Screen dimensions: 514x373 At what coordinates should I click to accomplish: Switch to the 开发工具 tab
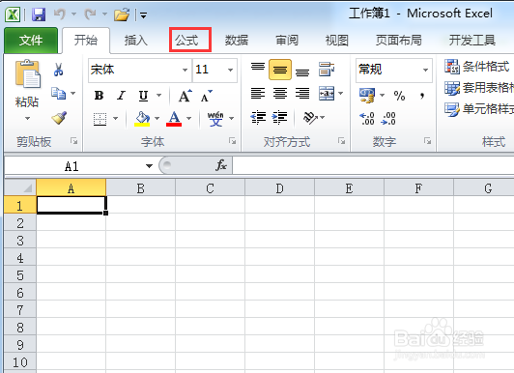click(472, 41)
